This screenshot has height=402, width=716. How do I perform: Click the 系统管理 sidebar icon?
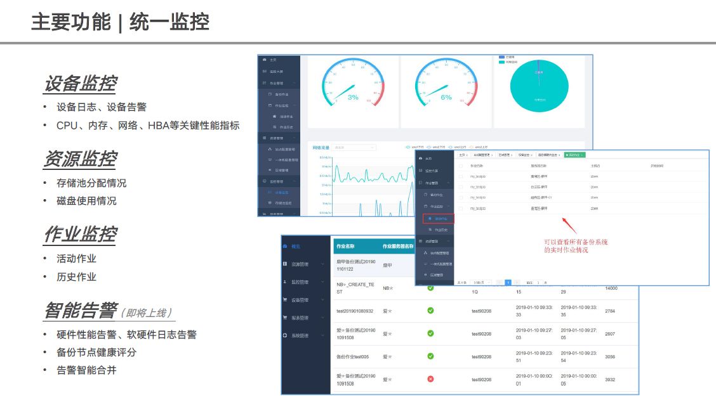(x=285, y=335)
